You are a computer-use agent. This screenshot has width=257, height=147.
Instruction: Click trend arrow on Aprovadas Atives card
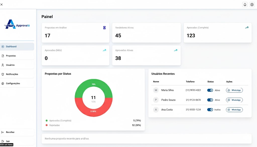[175, 50]
